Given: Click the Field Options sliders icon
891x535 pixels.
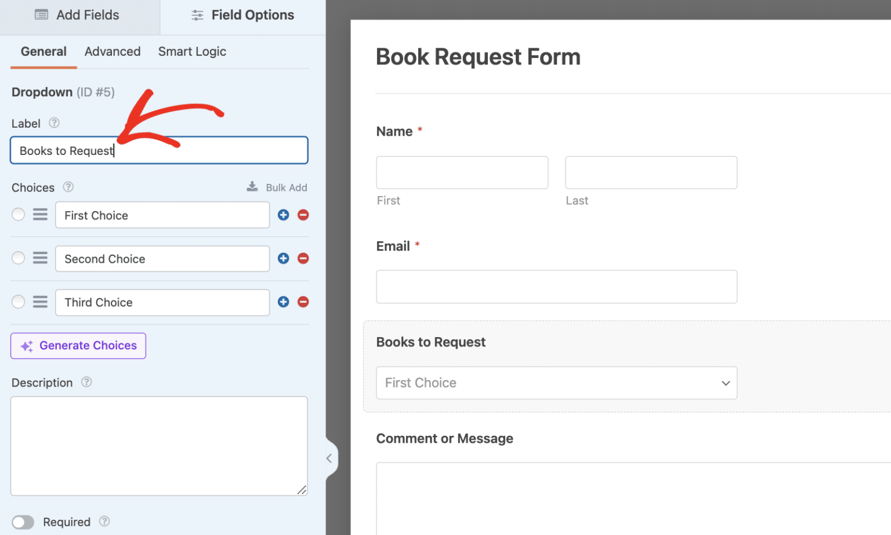Looking at the screenshot, I should point(197,15).
